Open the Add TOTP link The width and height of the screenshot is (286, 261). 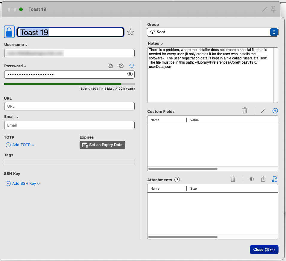click(x=20, y=145)
